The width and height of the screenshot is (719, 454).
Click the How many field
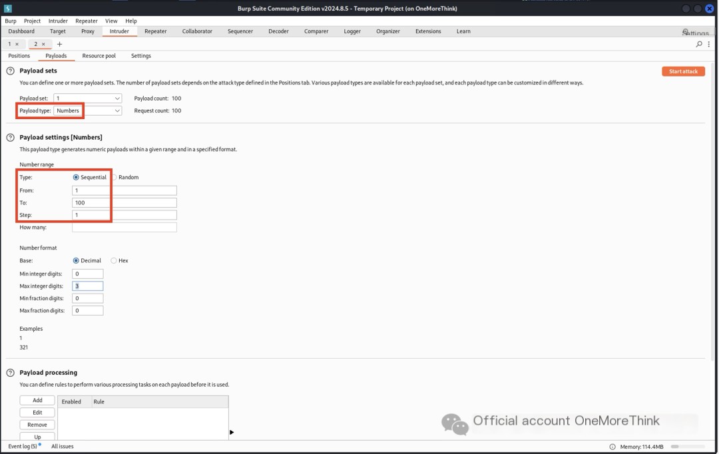coord(124,228)
